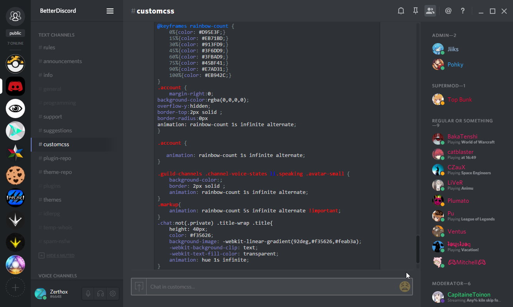Click the VOICE CHANNELS header
This screenshot has height=307, width=513.
tap(58, 276)
